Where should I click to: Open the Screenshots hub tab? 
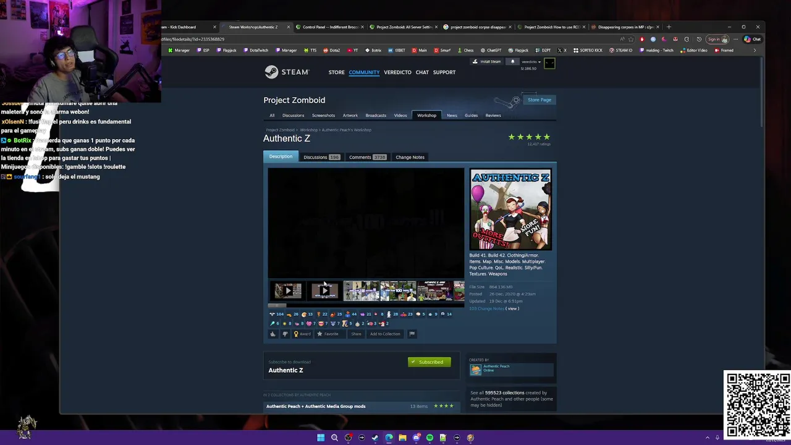click(323, 115)
